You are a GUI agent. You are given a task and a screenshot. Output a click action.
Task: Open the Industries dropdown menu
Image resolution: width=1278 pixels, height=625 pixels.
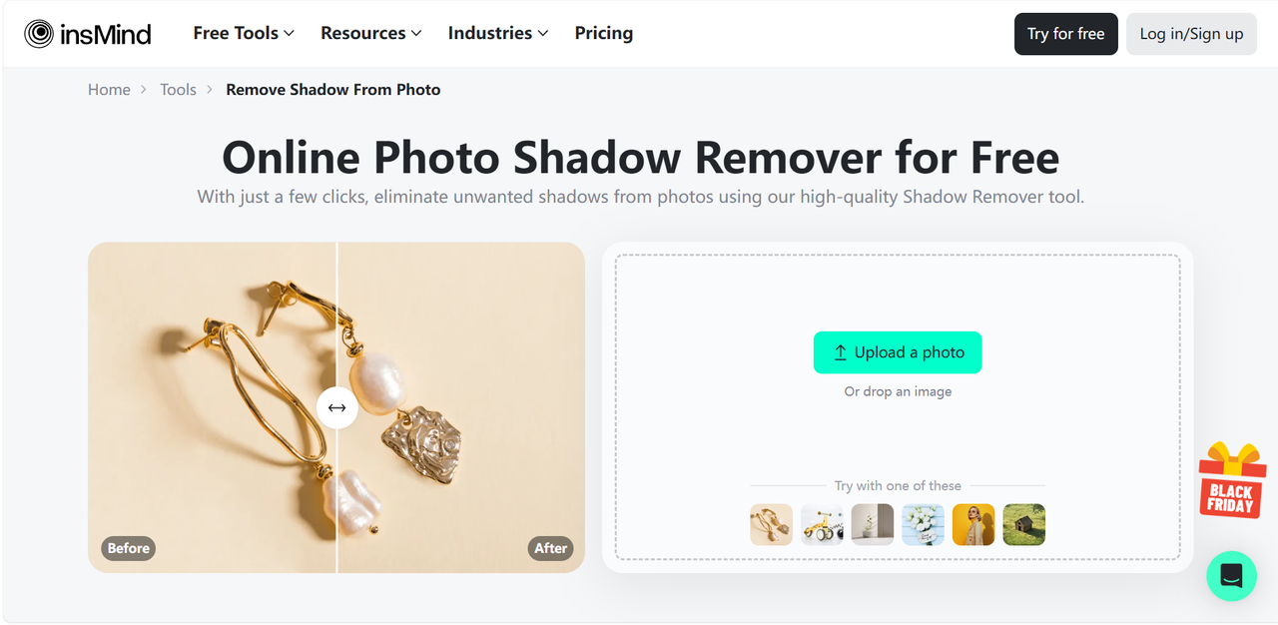click(498, 33)
